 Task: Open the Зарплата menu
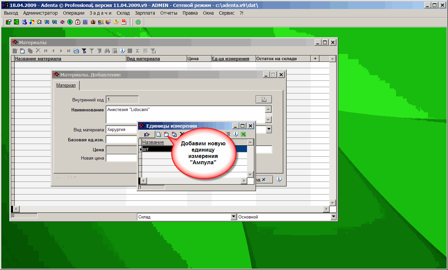145,13
